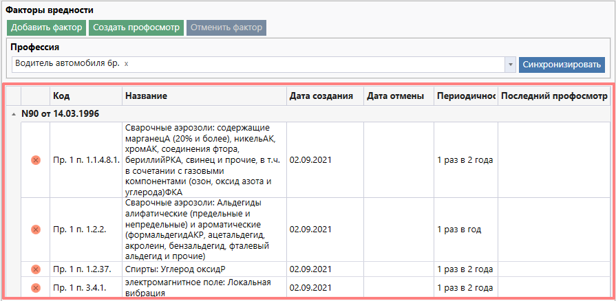Click the Периодичность column header

pos(465,96)
